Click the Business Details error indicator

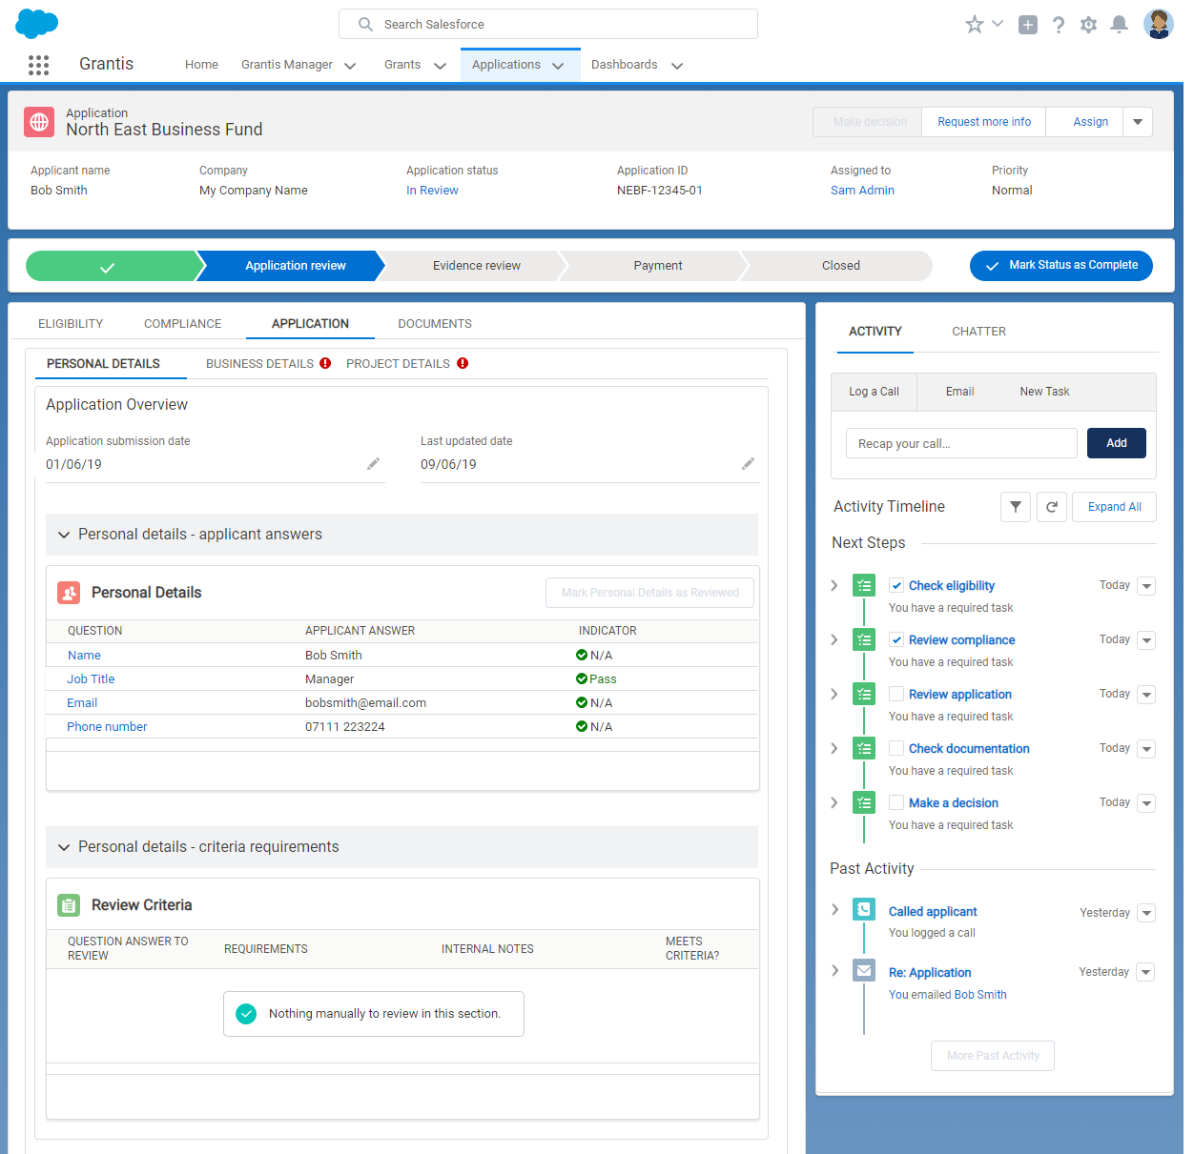pos(325,363)
